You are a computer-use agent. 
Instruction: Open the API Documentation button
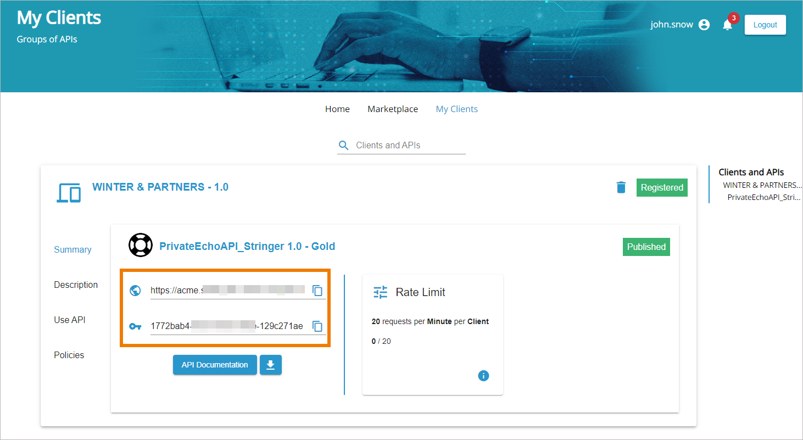tap(215, 365)
